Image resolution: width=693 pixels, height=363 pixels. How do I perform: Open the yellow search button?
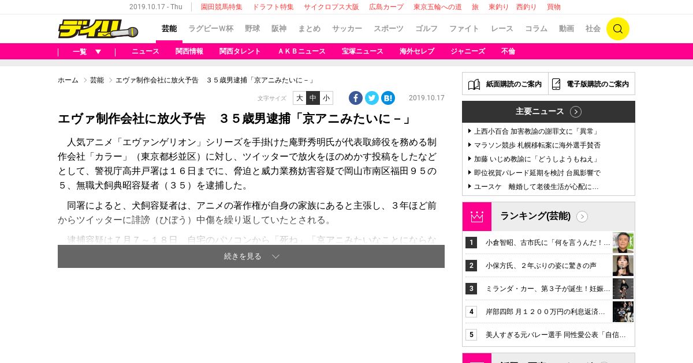click(x=617, y=29)
